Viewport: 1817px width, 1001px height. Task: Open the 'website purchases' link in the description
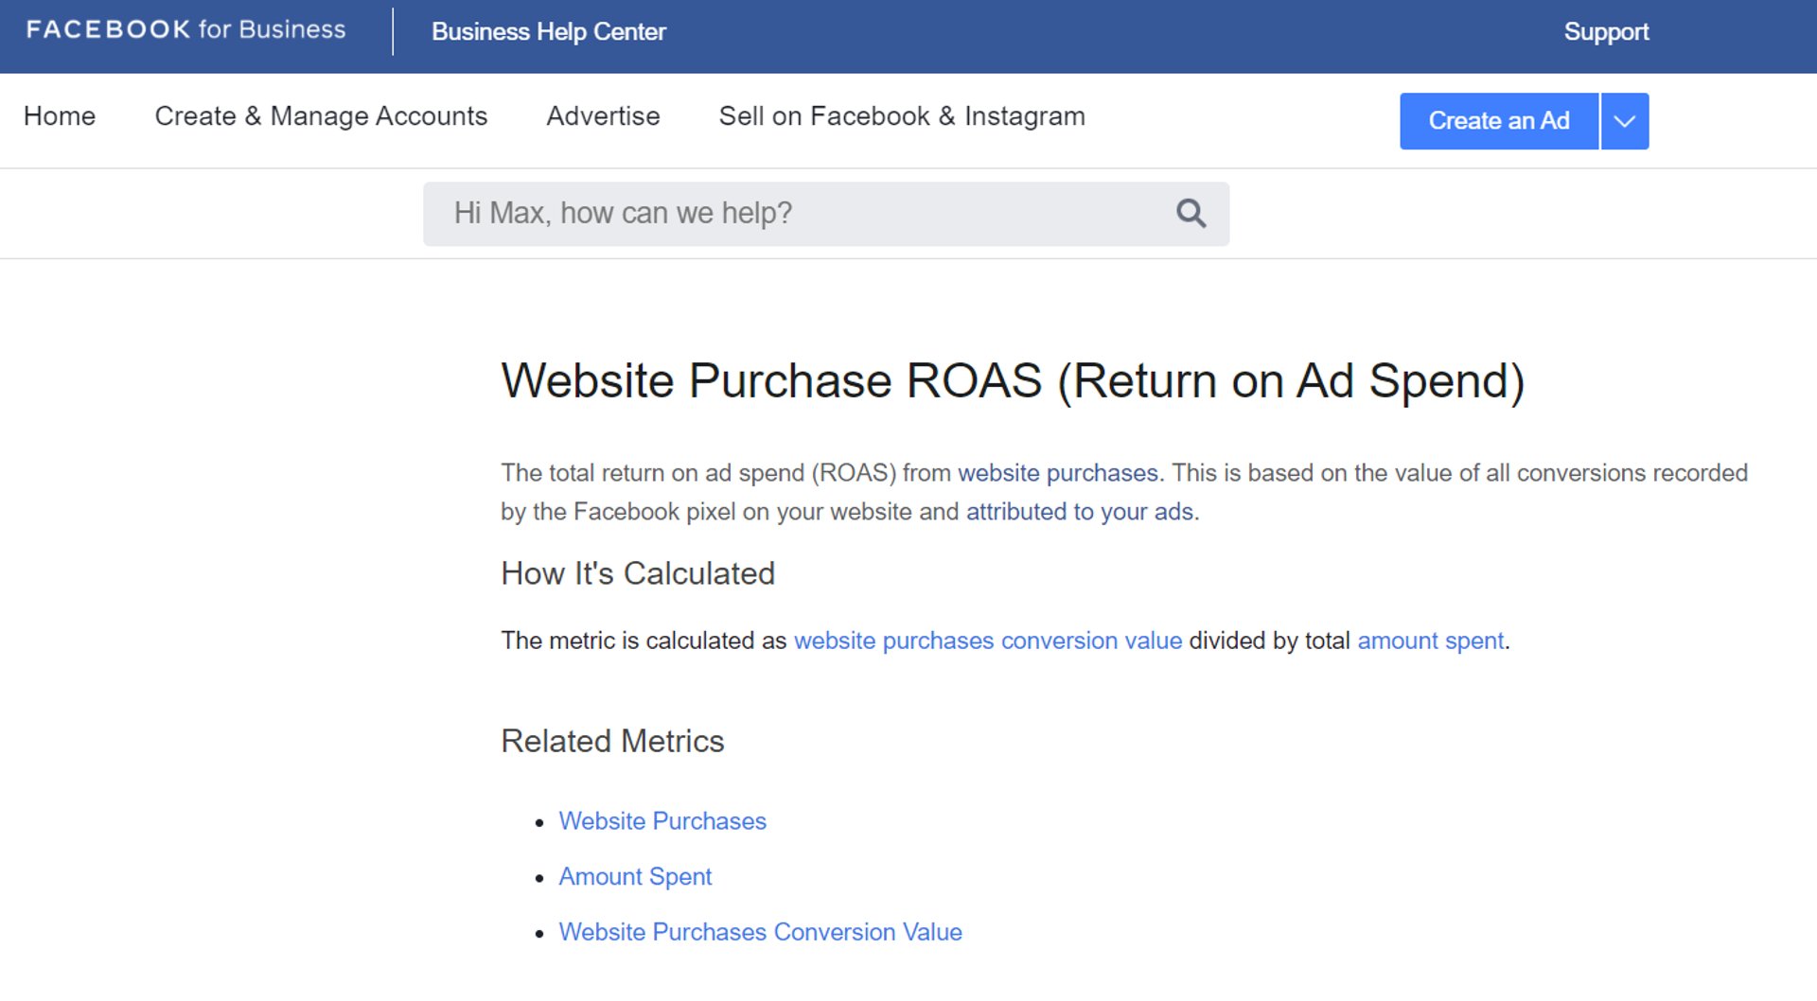[x=1056, y=473]
